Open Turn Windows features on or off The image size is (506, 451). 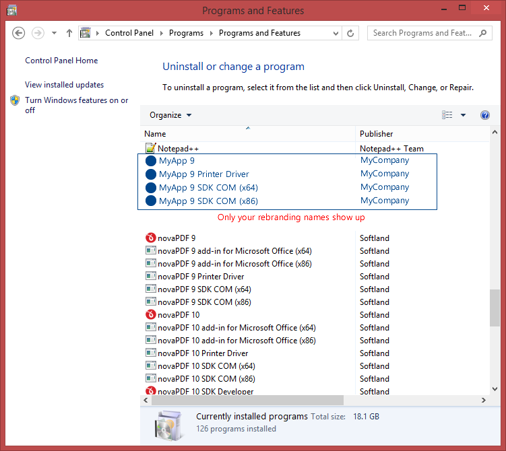pos(77,105)
